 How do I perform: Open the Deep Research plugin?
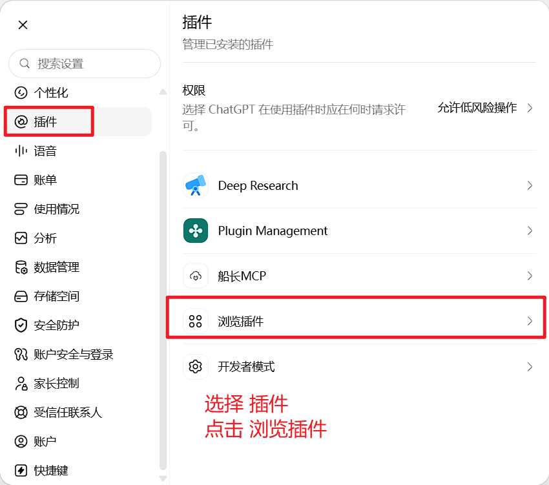click(359, 185)
